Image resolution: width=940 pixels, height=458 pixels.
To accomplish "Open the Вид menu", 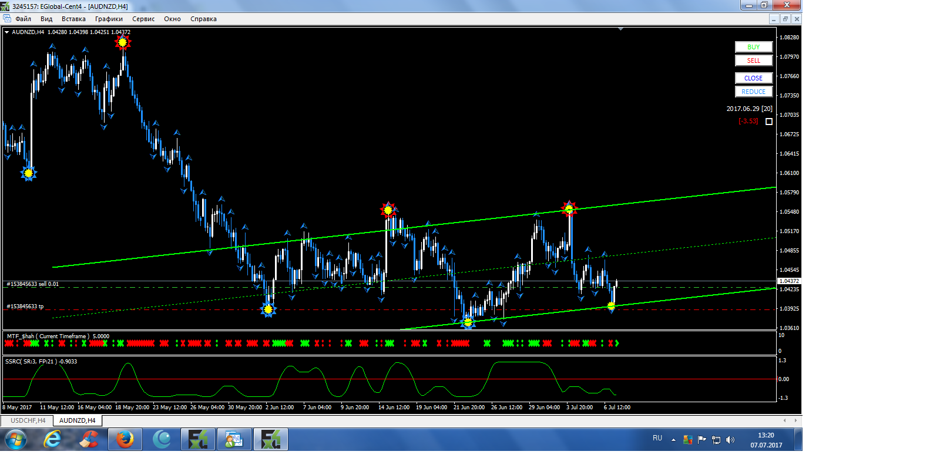I will [x=46, y=19].
